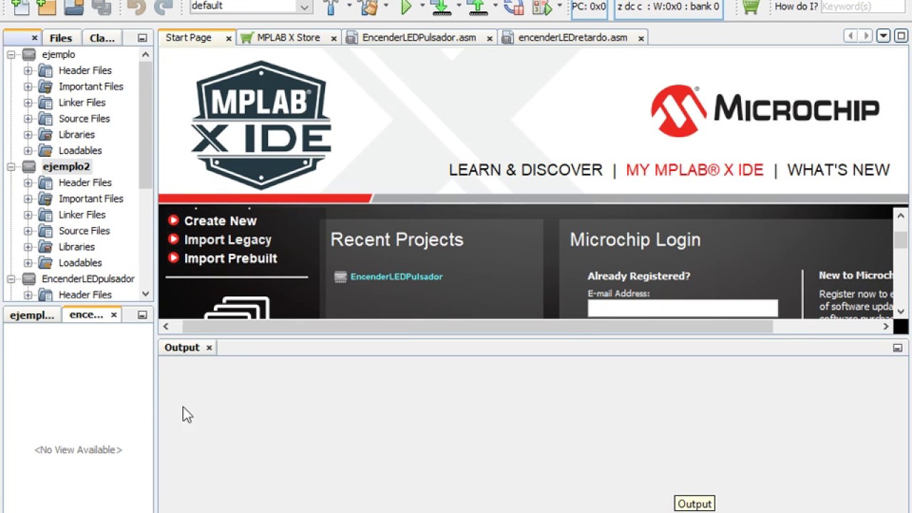Click the New Project toolbar icon
This screenshot has height=513, width=912.
tap(46, 7)
